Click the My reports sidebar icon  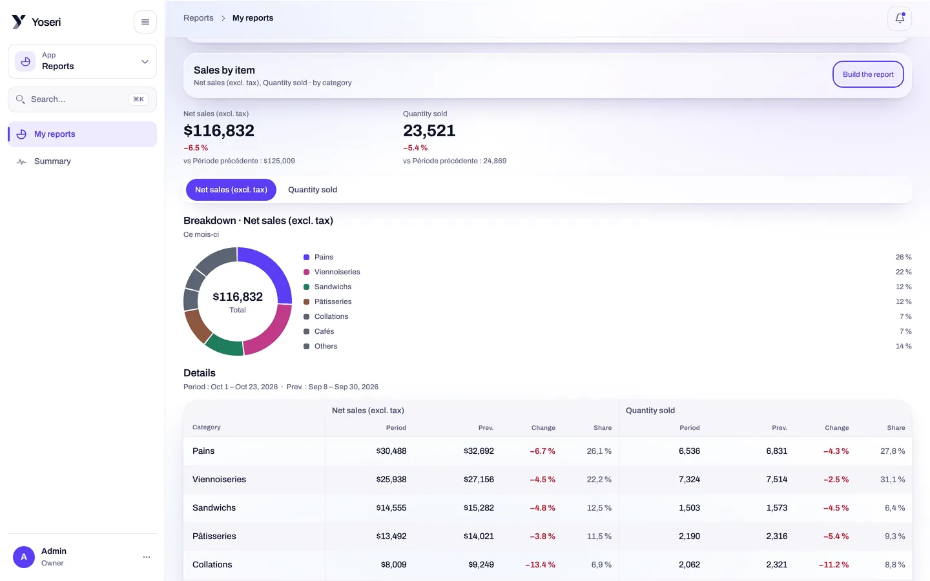21,134
